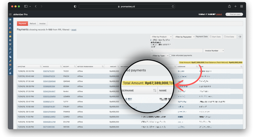Viewport: 254px width, 137px height.
Task: Click the promastery.id address bar
Action: [127, 6]
